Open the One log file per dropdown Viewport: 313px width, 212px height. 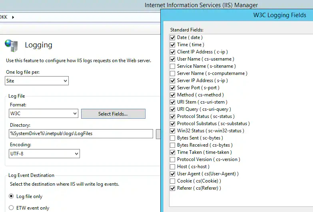37,81
